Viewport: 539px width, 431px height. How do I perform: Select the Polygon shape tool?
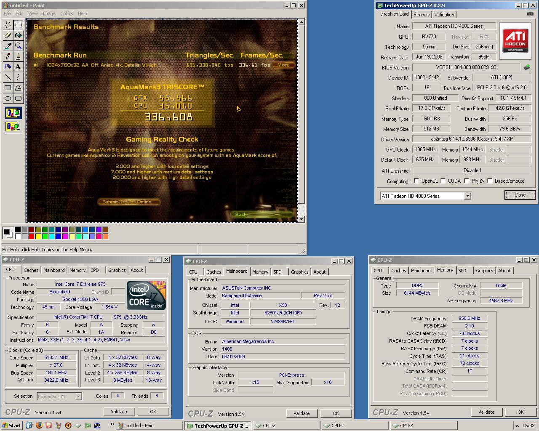coord(18,88)
